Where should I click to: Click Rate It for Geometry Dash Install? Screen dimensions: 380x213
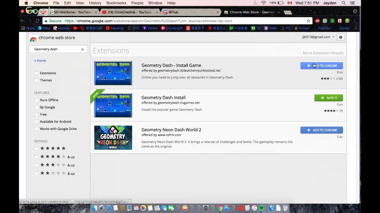(329, 98)
